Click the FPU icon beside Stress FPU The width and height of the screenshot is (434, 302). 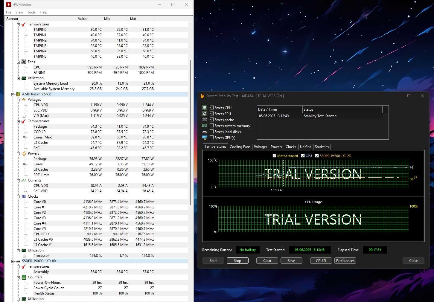[205, 114]
